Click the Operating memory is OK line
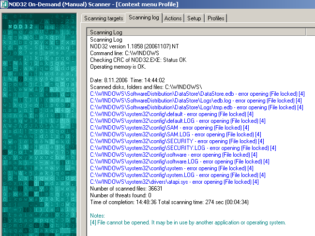This screenshot has height=236, width=315. tap(118, 67)
